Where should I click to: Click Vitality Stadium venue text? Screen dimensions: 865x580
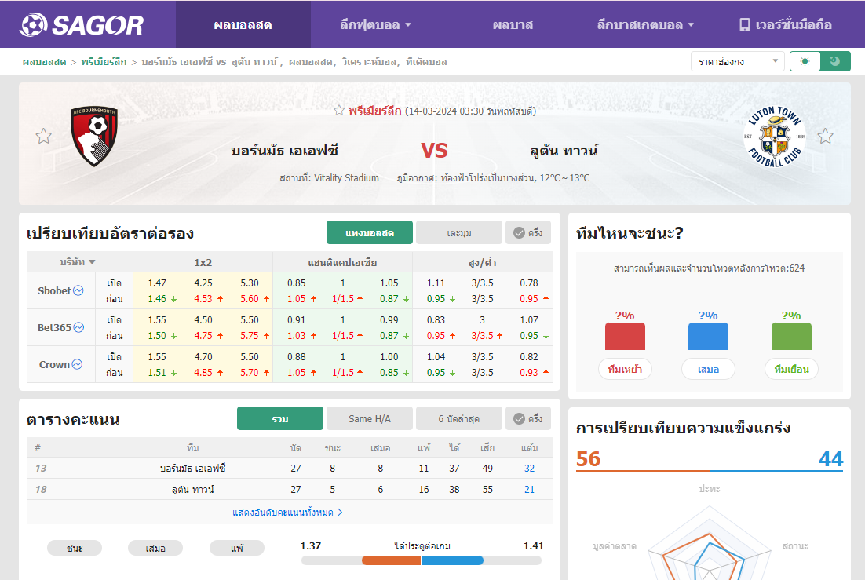346,177
